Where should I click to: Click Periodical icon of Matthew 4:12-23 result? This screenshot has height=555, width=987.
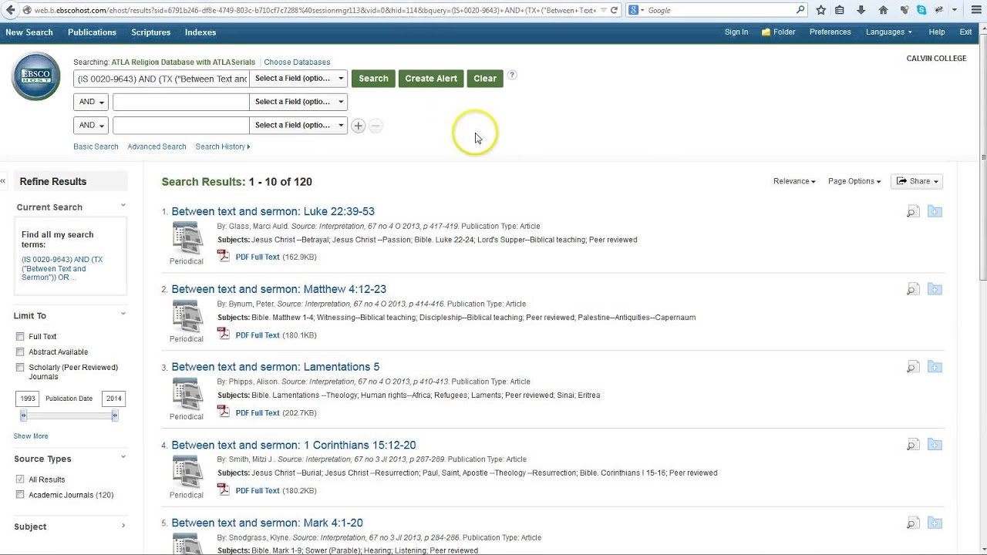(187, 315)
